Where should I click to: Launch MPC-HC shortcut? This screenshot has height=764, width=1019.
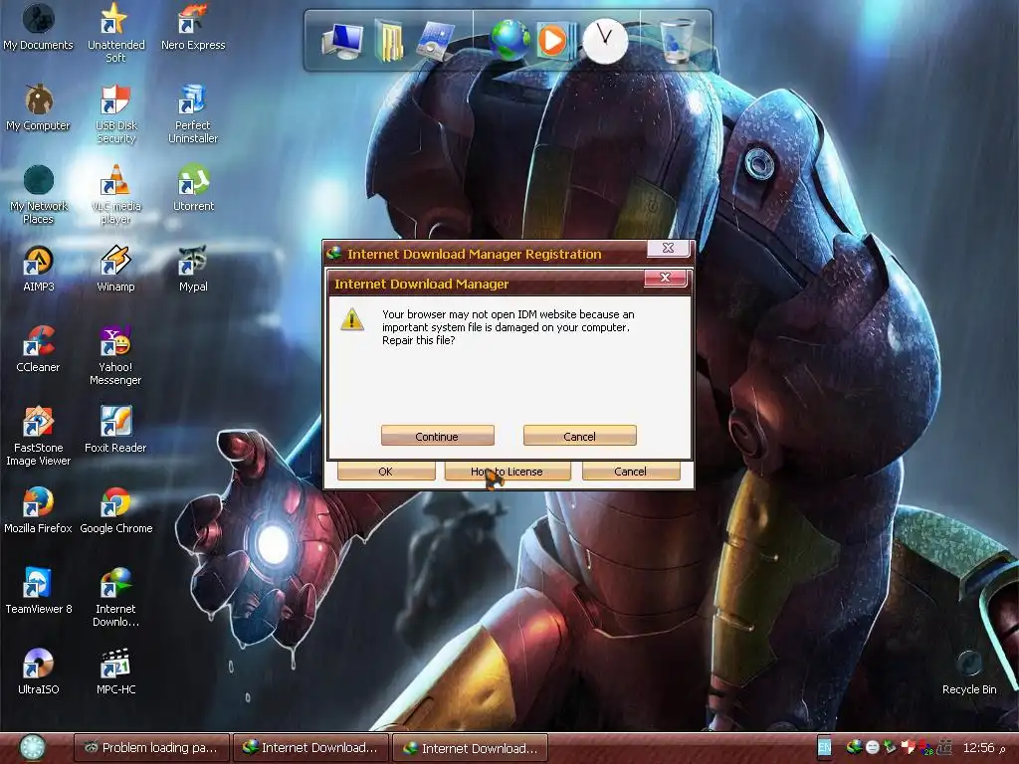pos(115,671)
